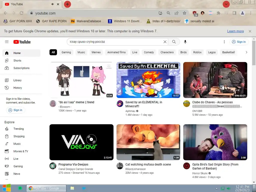Open Shopping under Explore
Image resolution: width=256 pixels, height=192 pixels.
21,136
